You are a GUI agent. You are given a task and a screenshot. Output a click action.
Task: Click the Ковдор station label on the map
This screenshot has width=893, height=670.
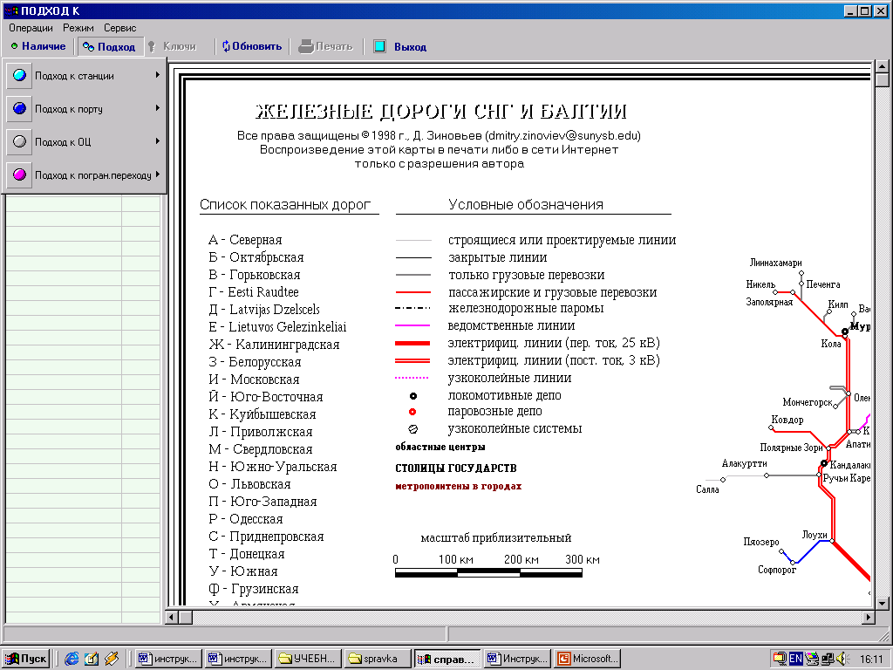787,420
